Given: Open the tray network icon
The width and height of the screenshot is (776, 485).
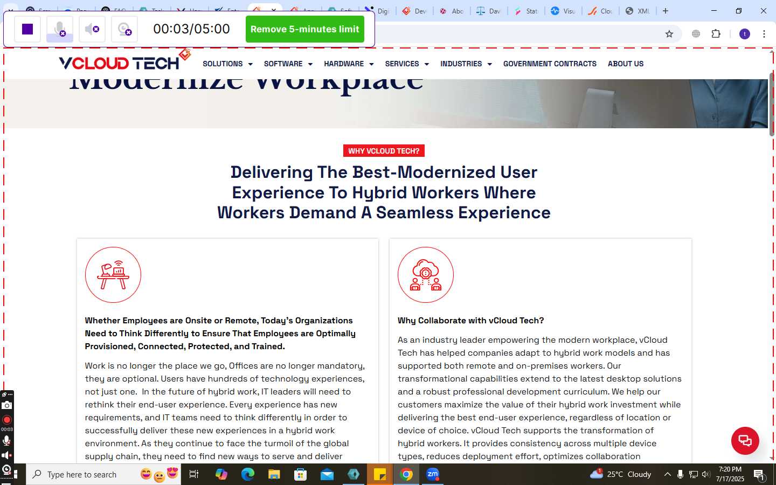Looking at the screenshot, I should [694, 474].
